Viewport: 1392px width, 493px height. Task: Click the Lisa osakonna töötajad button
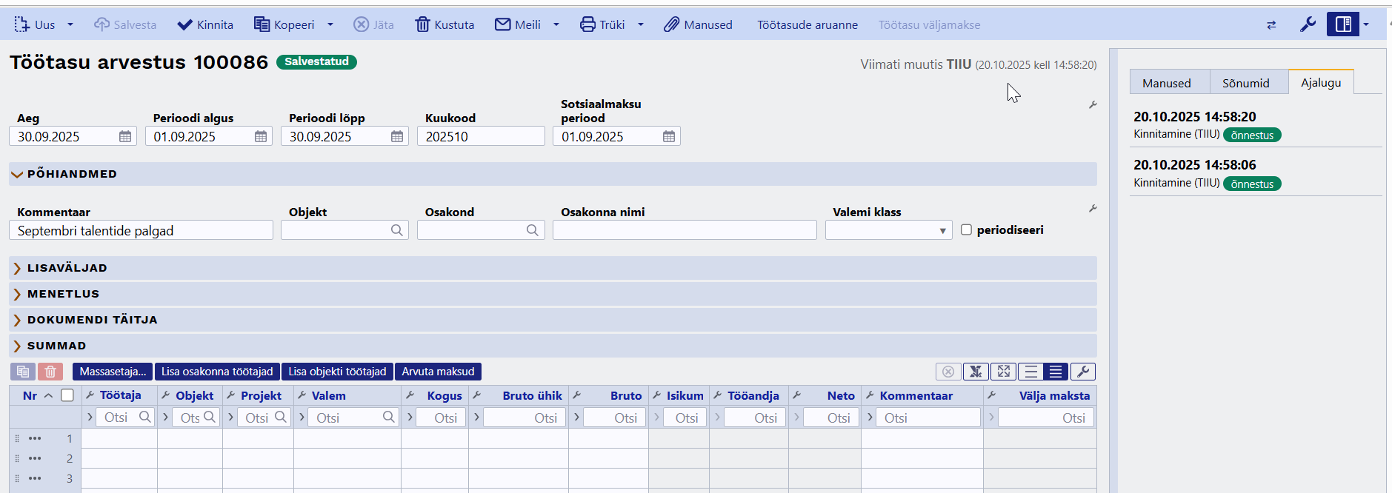tap(217, 372)
